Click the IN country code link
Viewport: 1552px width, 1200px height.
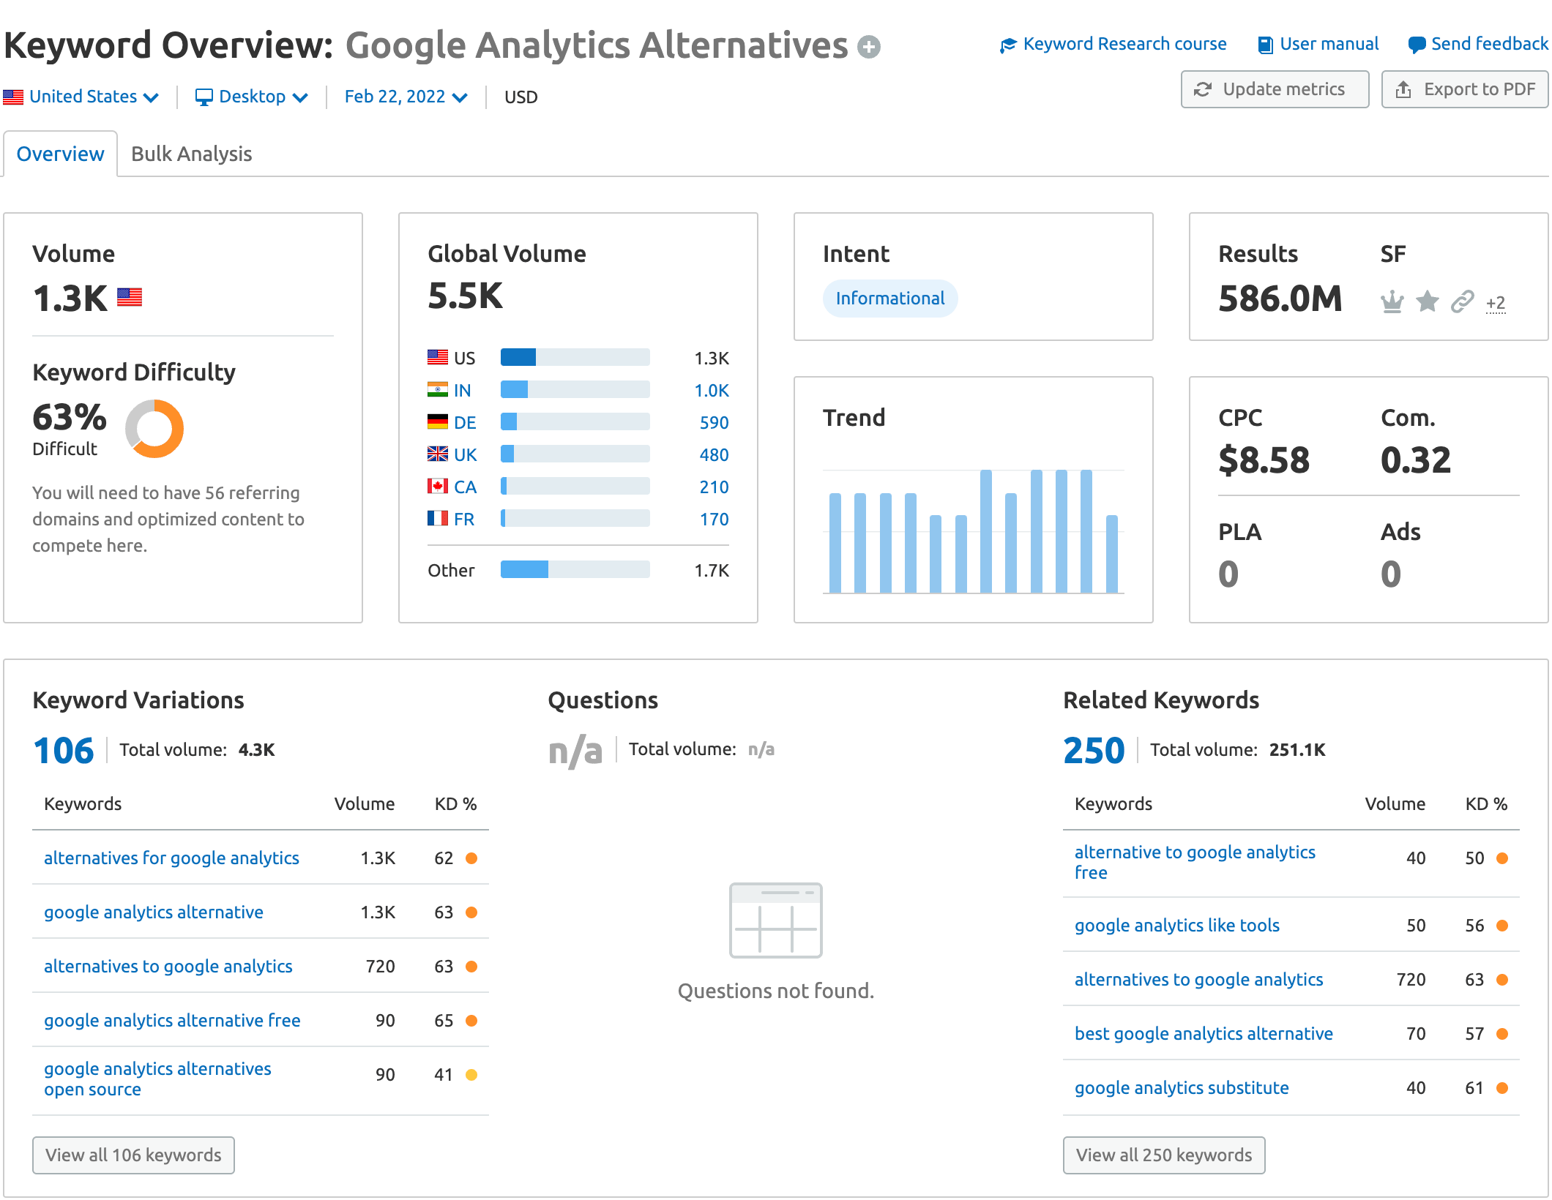tap(462, 390)
